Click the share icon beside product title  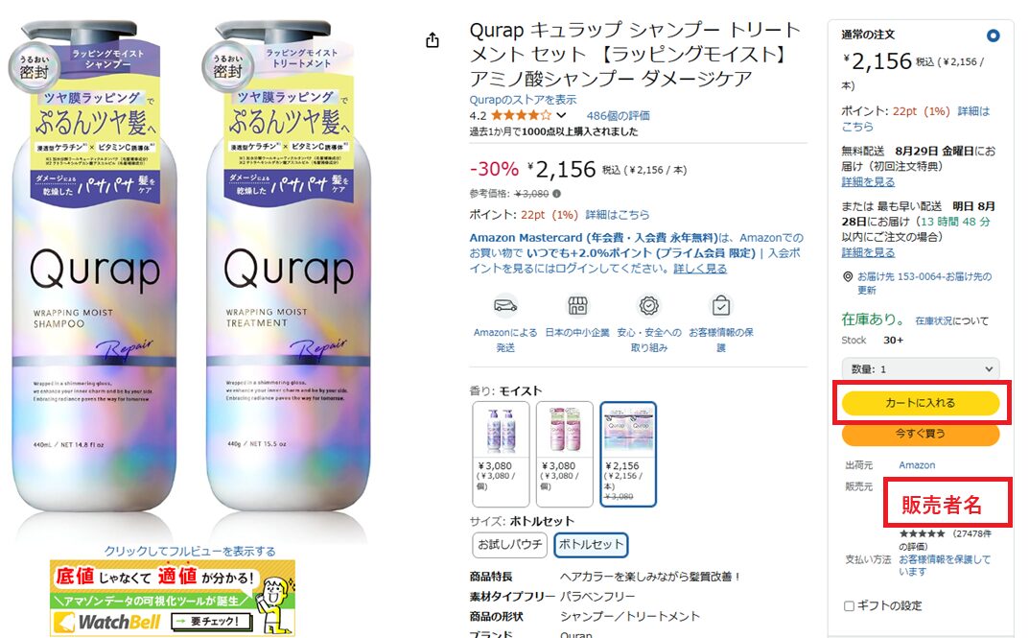coord(432,40)
